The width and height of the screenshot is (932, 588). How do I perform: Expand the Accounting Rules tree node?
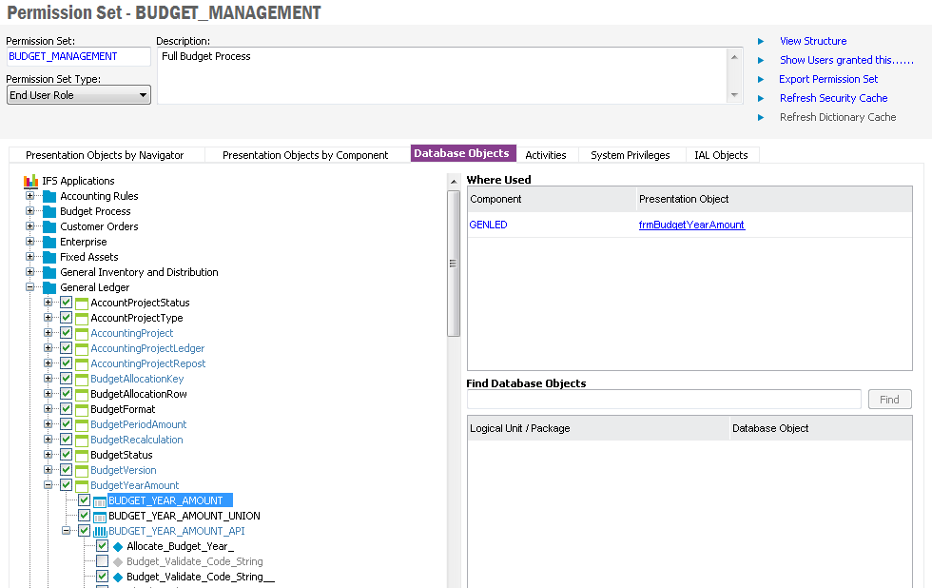pyautogui.click(x=29, y=196)
